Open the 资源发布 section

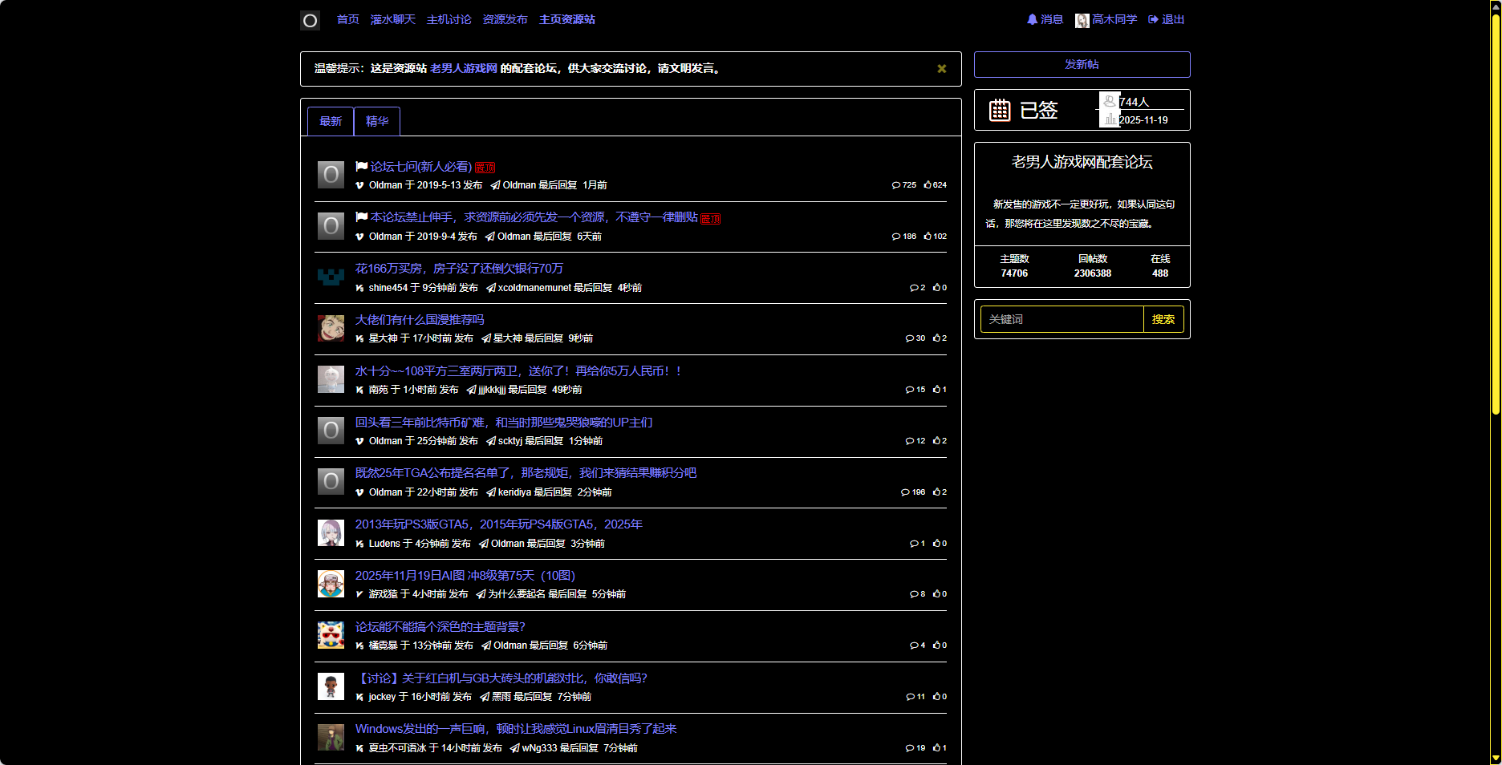coord(504,18)
